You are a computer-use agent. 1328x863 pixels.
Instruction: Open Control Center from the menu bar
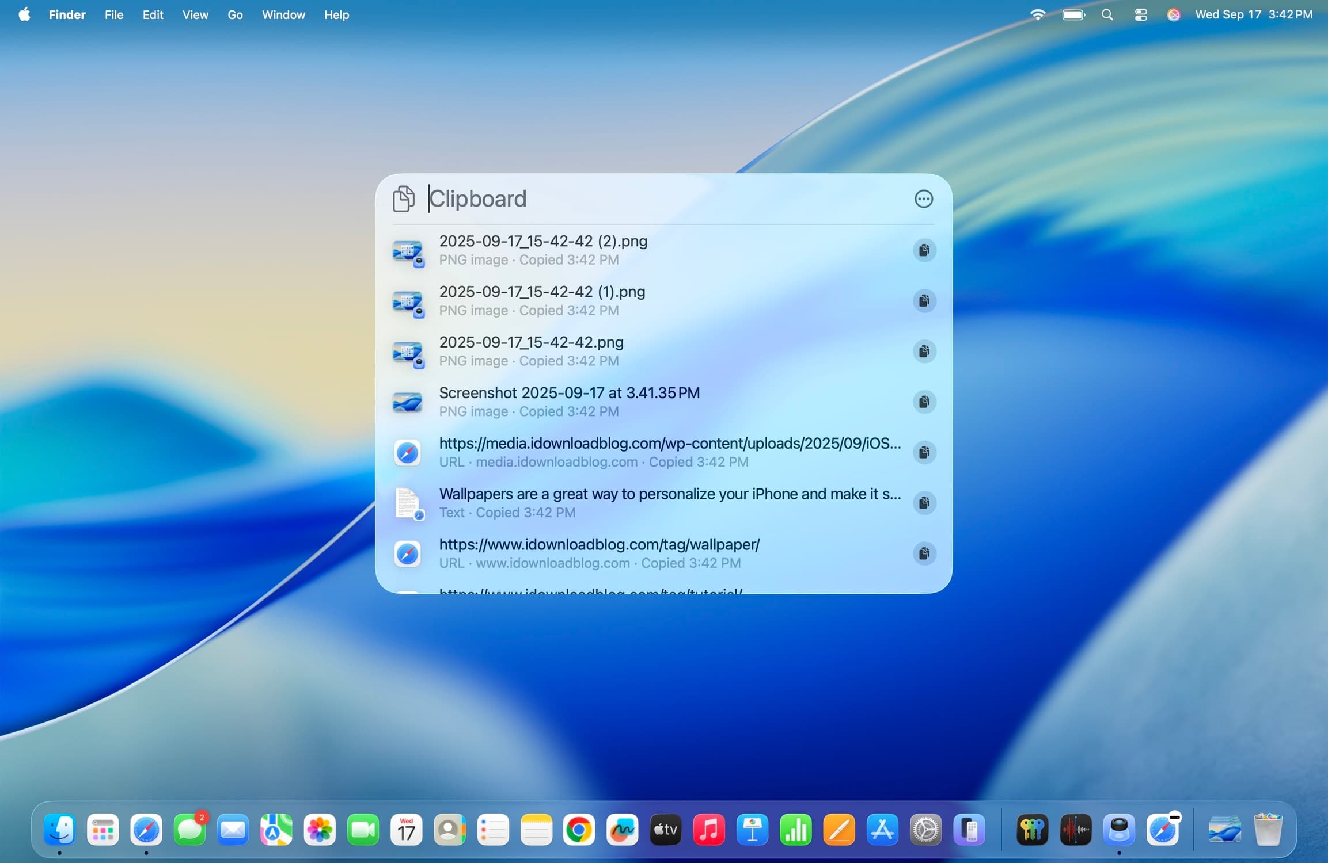click(1140, 14)
